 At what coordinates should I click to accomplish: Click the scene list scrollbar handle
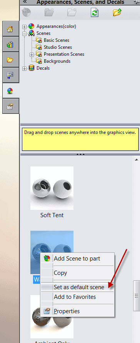137,295
